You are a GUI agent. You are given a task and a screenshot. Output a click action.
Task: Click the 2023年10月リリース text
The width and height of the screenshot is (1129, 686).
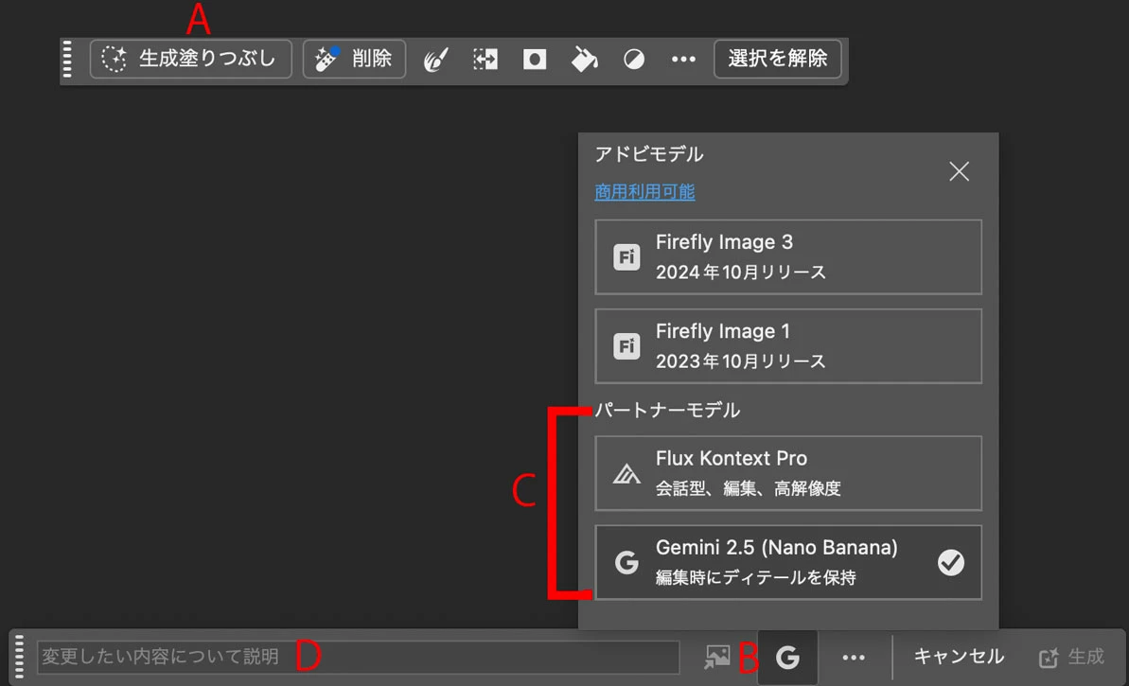click(x=740, y=361)
